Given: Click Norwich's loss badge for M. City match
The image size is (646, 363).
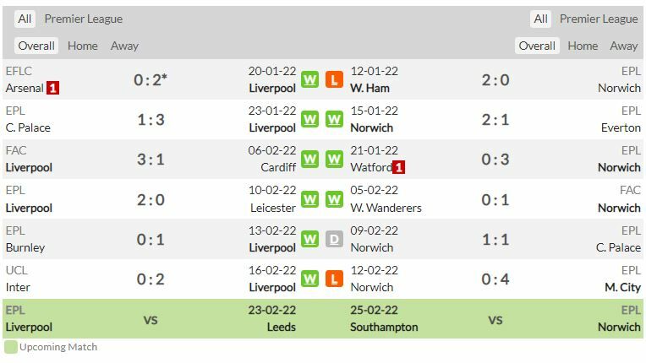Looking at the screenshot, I should [335, 279].
